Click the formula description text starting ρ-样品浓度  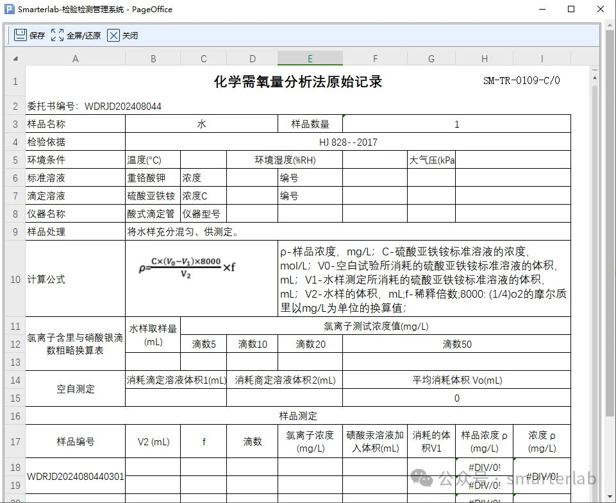coord(424,279)
